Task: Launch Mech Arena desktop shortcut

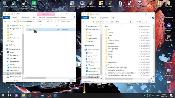Action: pyautogui.click(x=82, y=4)
